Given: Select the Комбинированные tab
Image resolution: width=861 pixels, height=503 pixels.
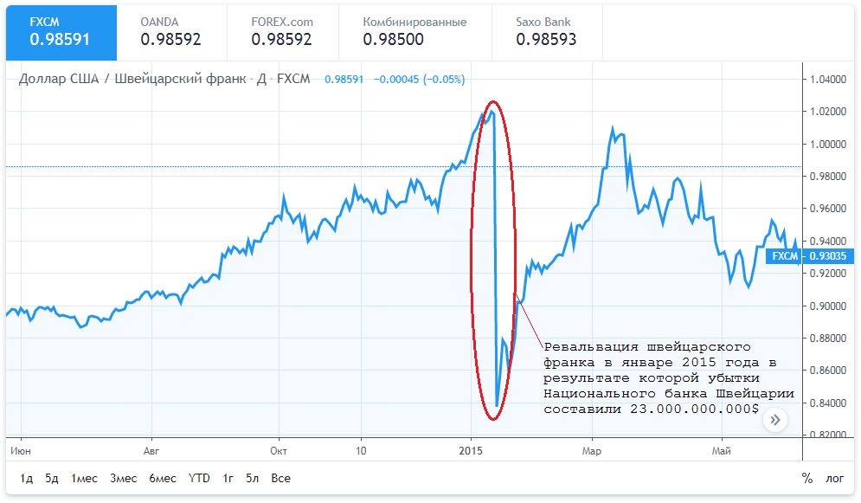Looking at the screenshot, I should pos(402,31).
